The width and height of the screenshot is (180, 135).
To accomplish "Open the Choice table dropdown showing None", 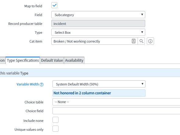I will pyautogui.click(x=116, y=102).
